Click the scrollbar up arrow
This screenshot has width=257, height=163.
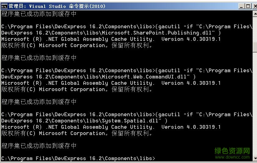tap(255, 14)
